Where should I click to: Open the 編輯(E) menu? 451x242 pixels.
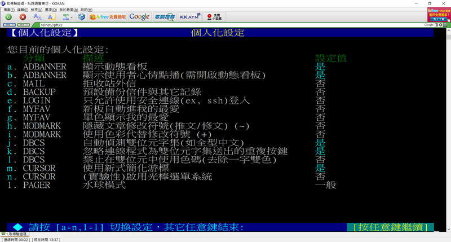click(23, 10)
